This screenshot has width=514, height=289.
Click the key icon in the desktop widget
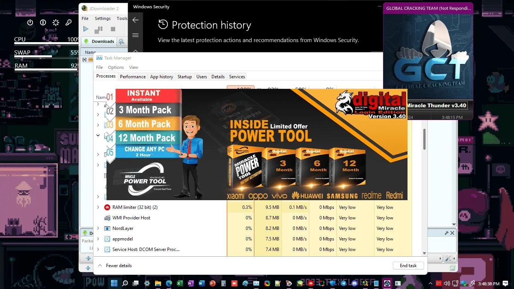coord(68,23)
